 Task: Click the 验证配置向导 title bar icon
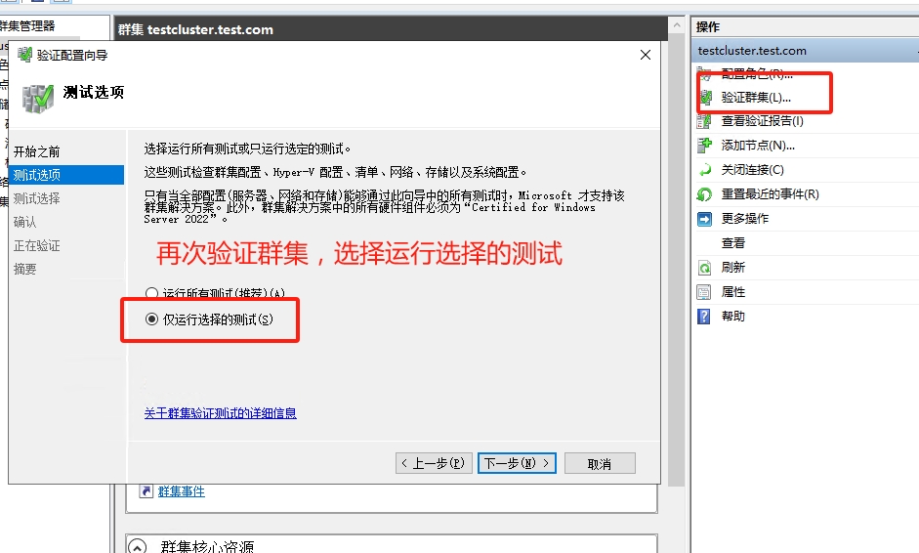(24, 55)
